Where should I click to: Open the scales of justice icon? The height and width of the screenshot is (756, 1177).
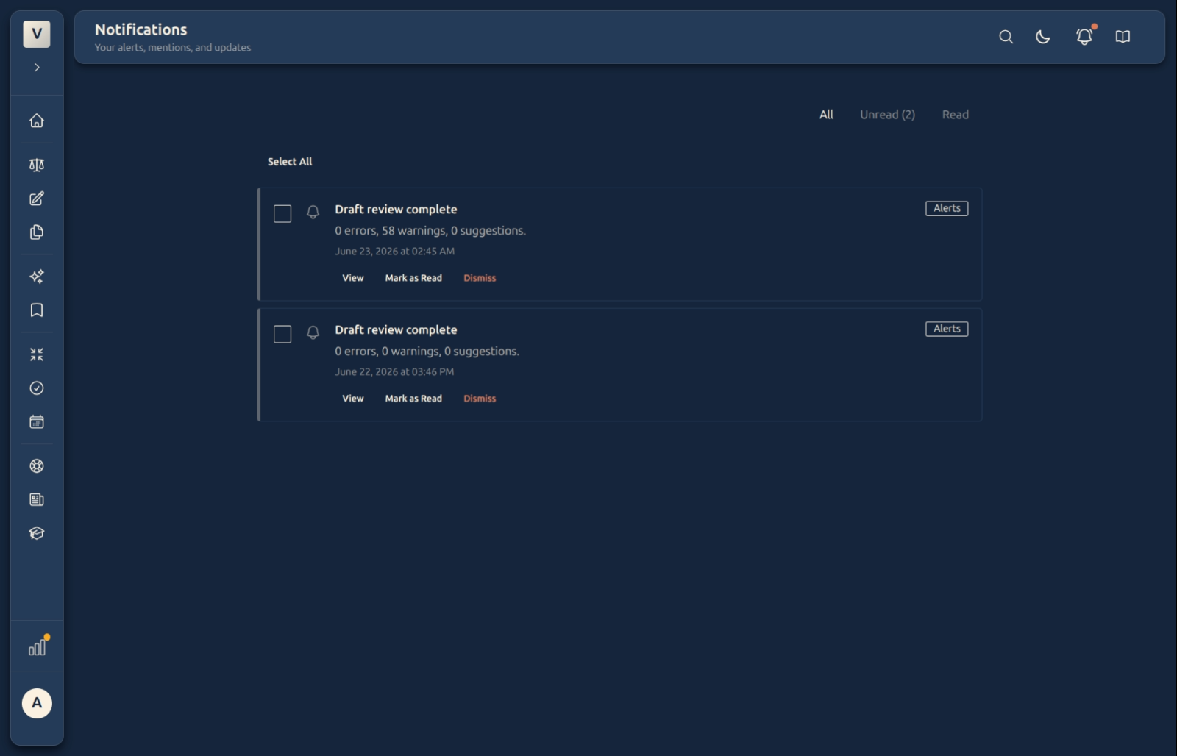37,165
